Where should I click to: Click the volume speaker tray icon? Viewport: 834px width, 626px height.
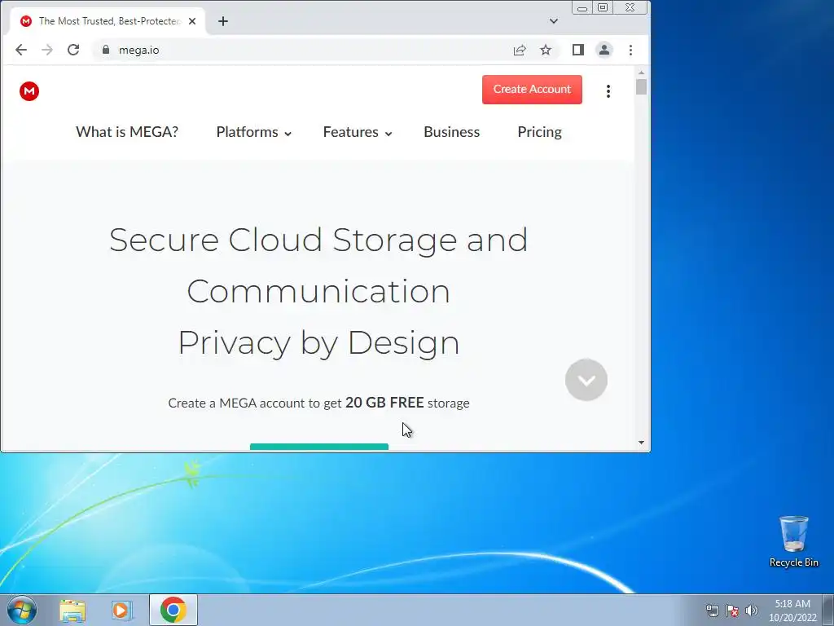(752, 611)
